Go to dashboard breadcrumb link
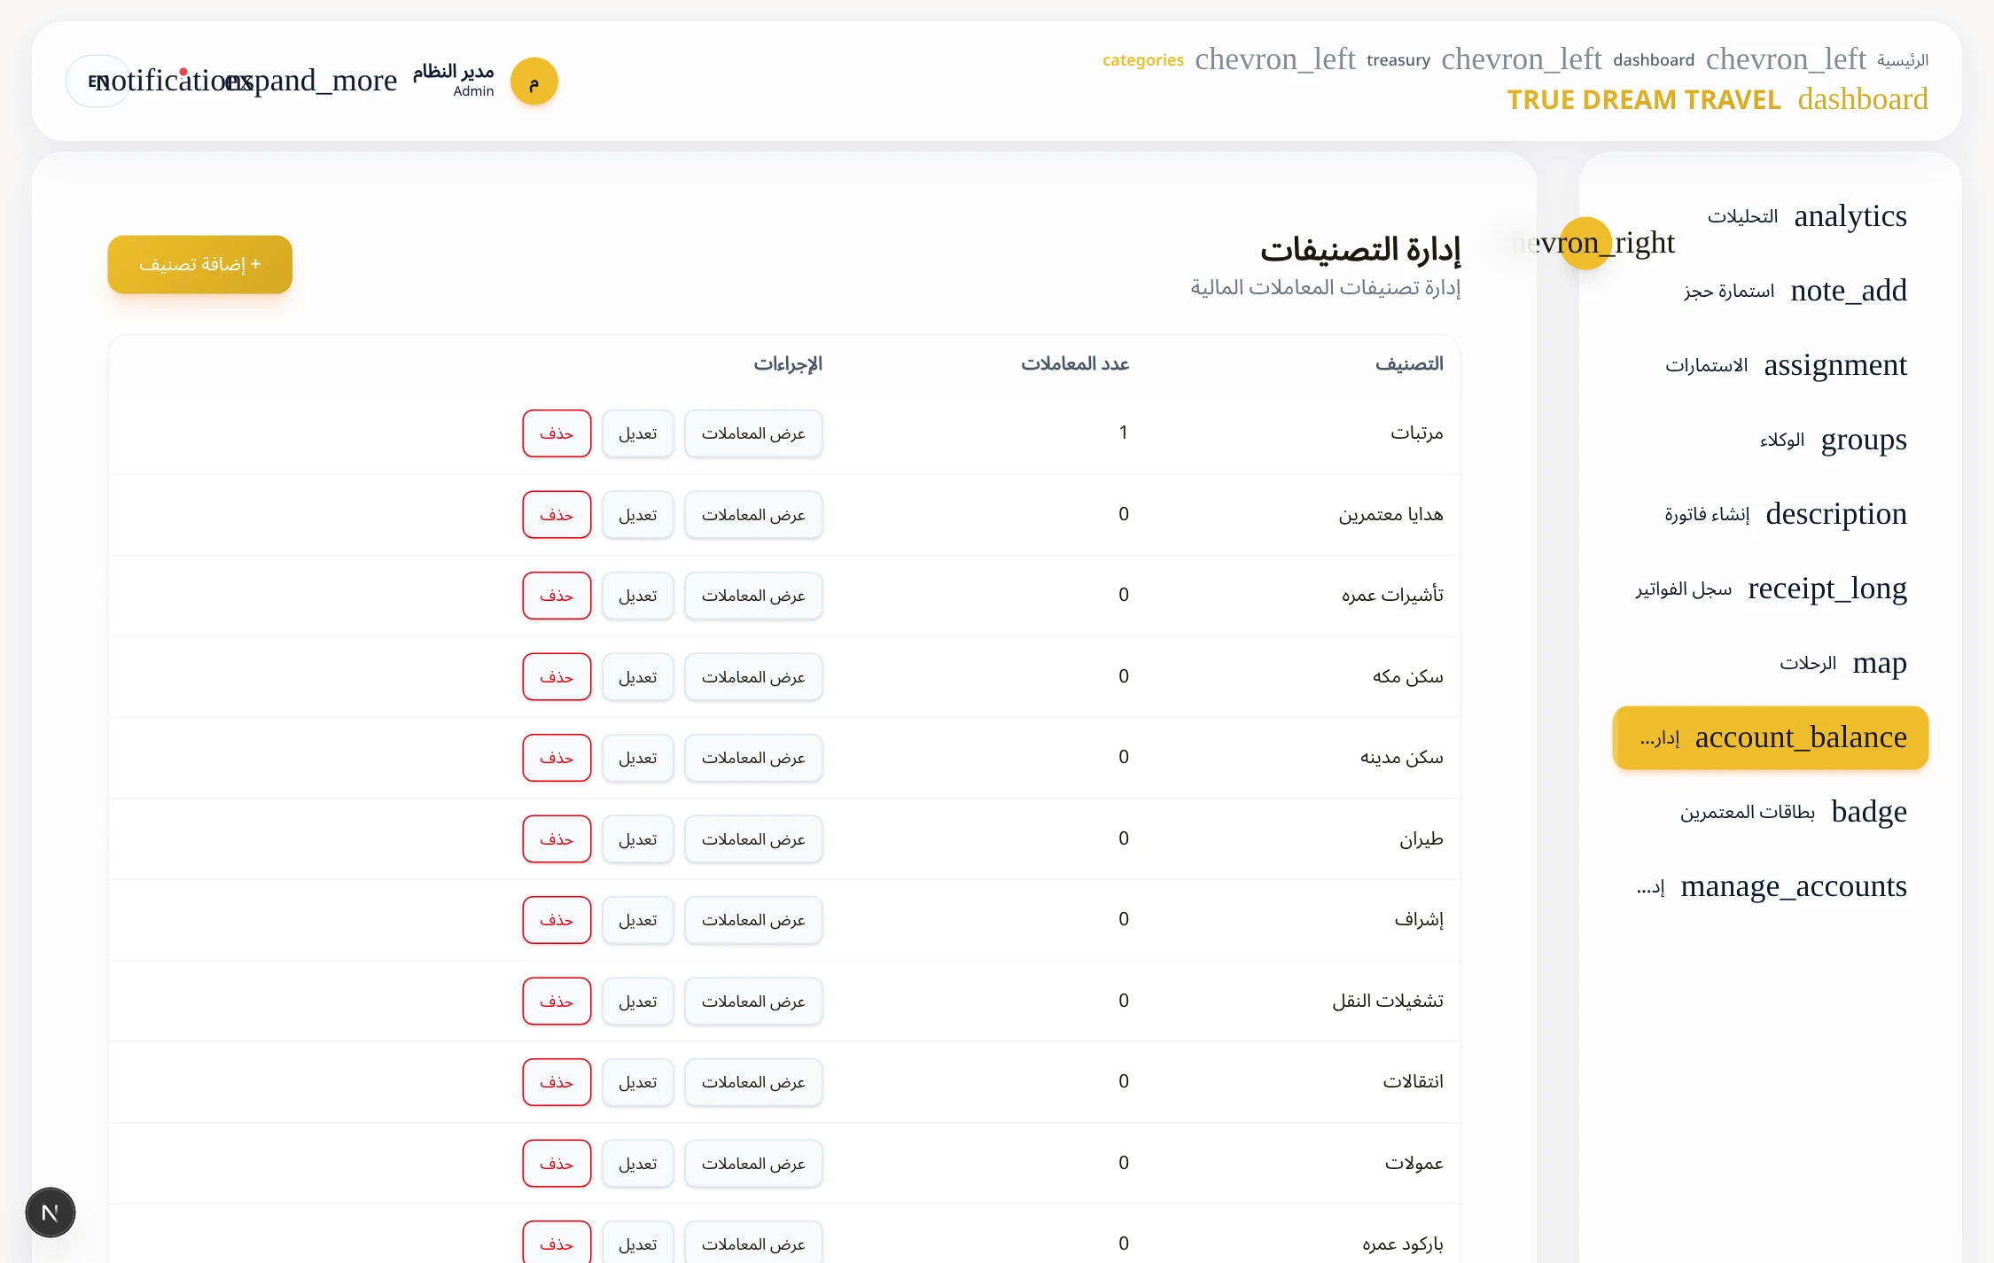 (1653, 60)
